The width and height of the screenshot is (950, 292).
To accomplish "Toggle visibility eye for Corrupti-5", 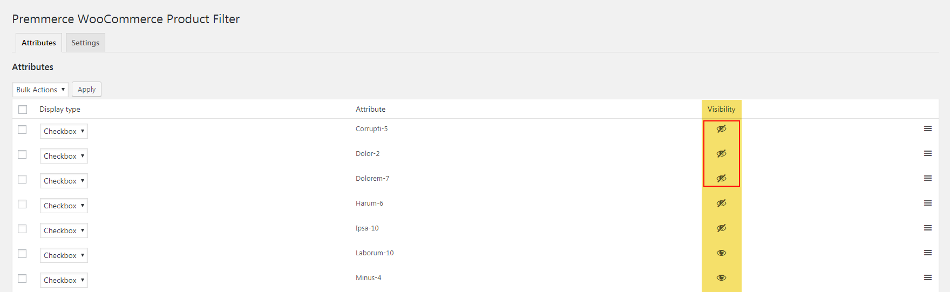I will (721, 129).
